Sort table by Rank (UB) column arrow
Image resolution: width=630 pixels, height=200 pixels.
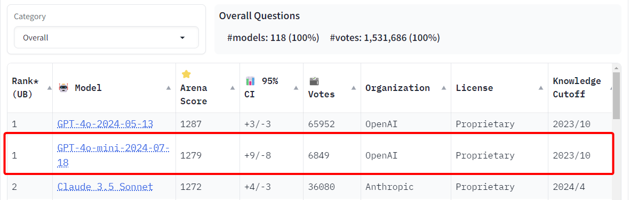(x=50, y=88)
